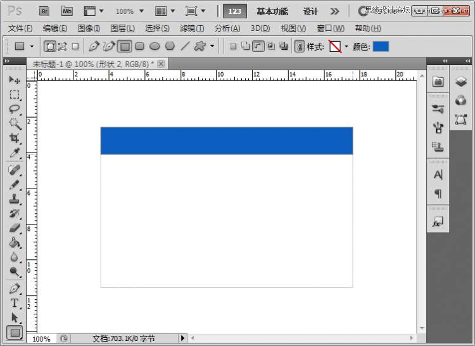Open the Character panel icon
The width and height of the screenshot is (475, 346).
point(438,175)
